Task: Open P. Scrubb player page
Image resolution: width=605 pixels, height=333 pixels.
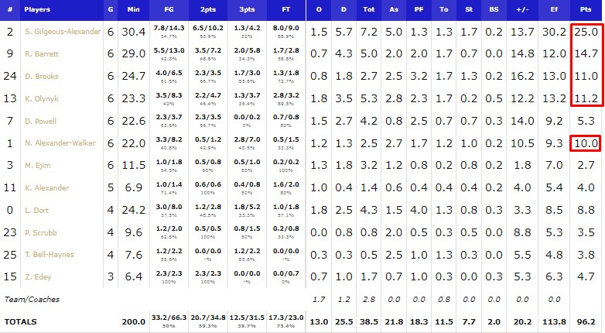Action: point(41,233)
